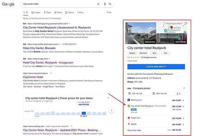Open the CityCenter Hotel organic result title

point(33,77)
